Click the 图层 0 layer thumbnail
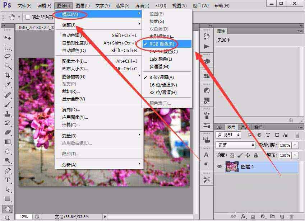 click(232, 166)
